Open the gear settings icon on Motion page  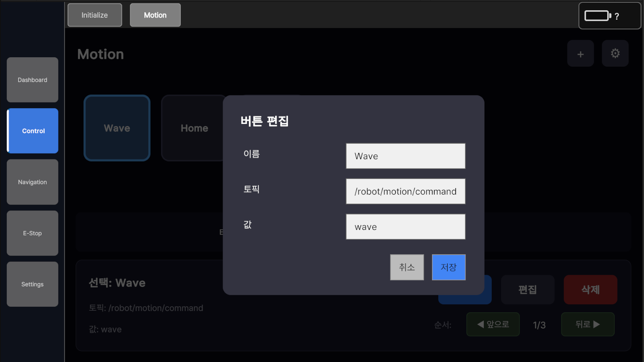(x=615, y=54)
